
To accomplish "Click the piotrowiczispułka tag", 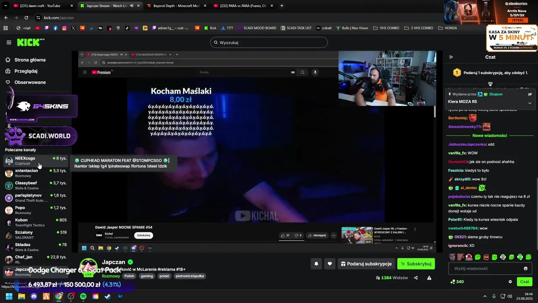I will tap(190, 276).
